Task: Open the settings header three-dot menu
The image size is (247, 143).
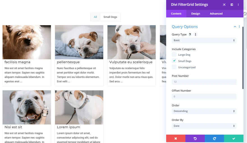Action: [x=238, y=5]
